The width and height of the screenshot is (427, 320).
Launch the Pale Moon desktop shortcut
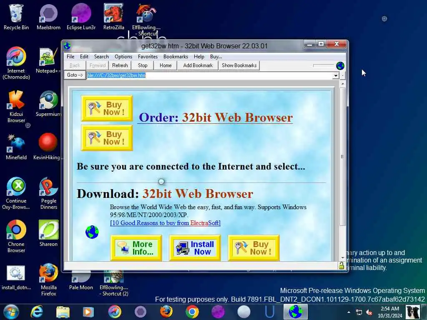click(81, 280)
